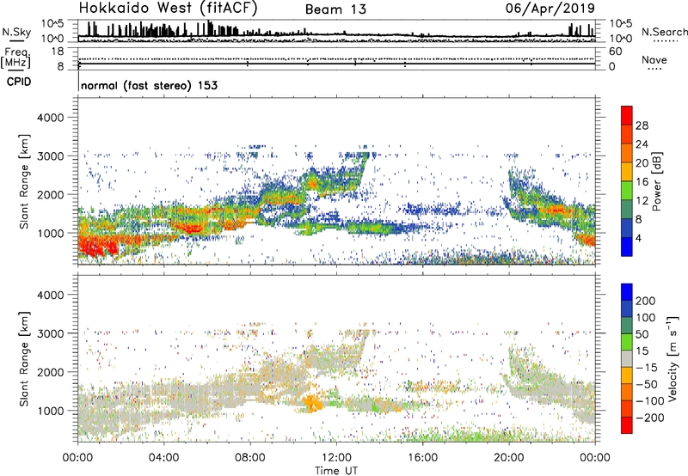Click the 20:00 time tick label
The width and height of the screenshot is (688, 476).
point(508,458)
